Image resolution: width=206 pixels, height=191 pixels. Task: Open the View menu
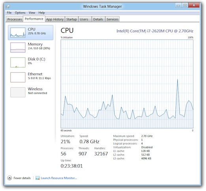(32, 13)
